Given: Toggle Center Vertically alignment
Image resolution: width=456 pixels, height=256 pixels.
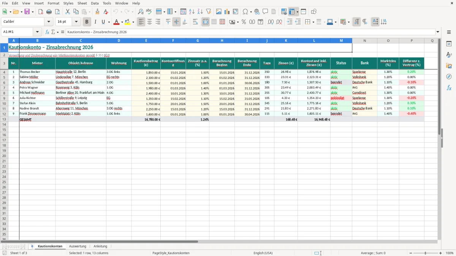Looking at the screenshot, I should [x=176, y=22].
